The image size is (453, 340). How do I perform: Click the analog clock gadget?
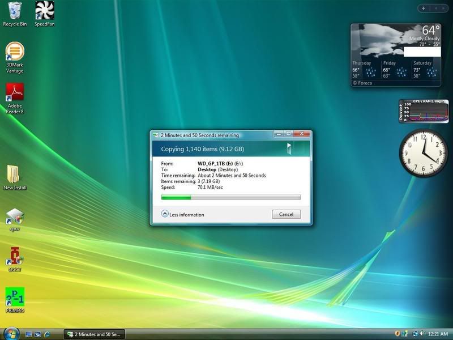click(x=423, y=152)
